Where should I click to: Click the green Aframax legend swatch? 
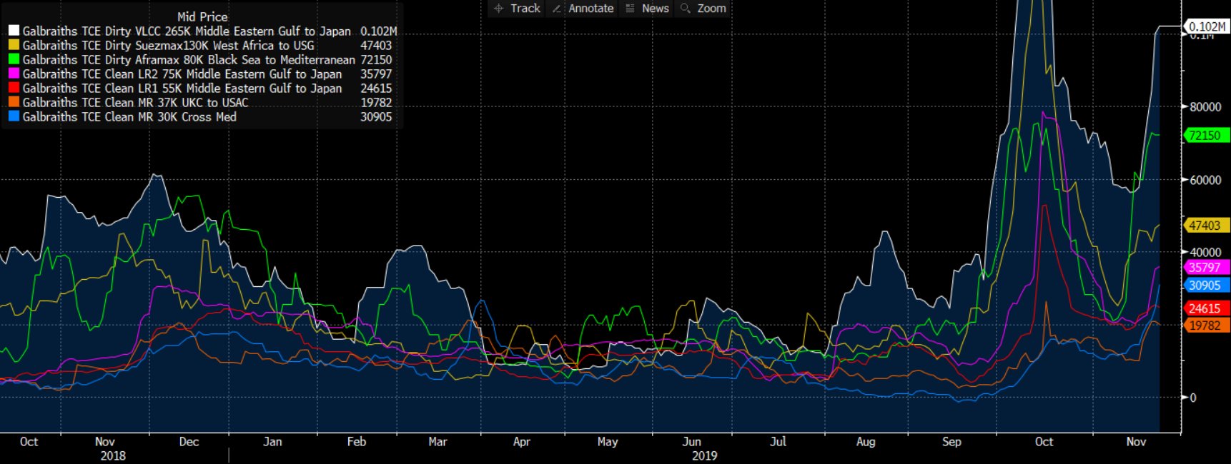[14, 60]
